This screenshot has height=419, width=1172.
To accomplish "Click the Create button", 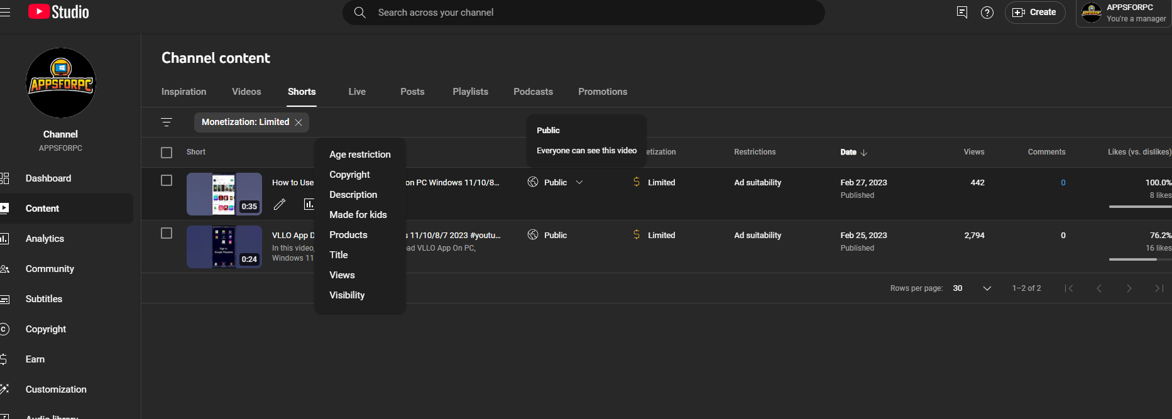I will (1035, 13).
